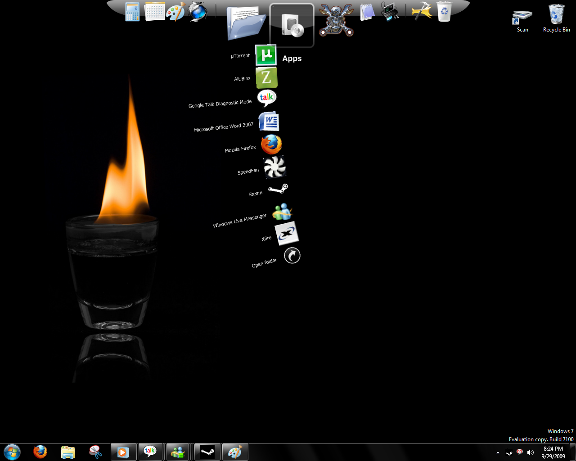Open the Windows Start menu orb
The image size is (576, 461).
12,452
